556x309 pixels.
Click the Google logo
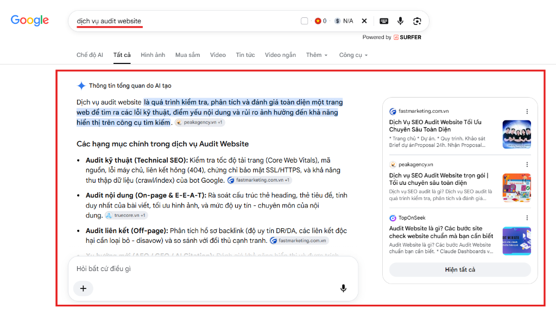pos(30,21)
